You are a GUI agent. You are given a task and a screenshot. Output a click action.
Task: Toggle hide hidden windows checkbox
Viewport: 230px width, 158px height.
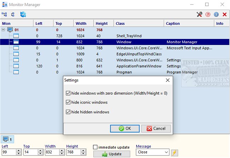(x=68, y=112)
